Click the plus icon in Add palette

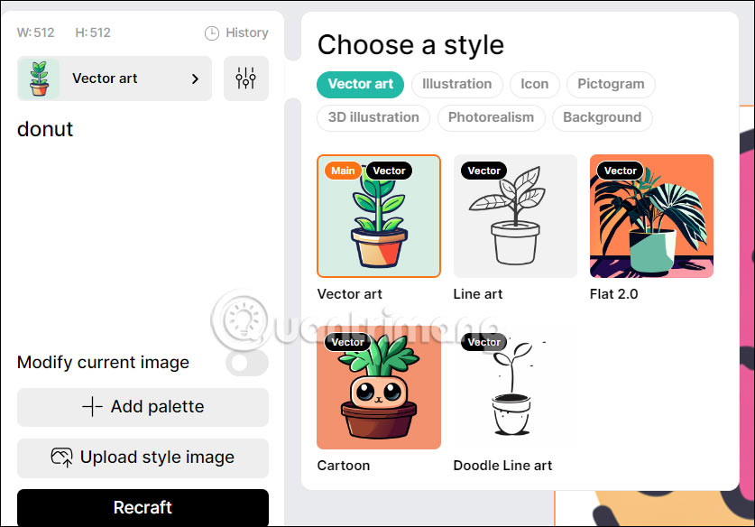pyautogui.click(x=92, y=407)
